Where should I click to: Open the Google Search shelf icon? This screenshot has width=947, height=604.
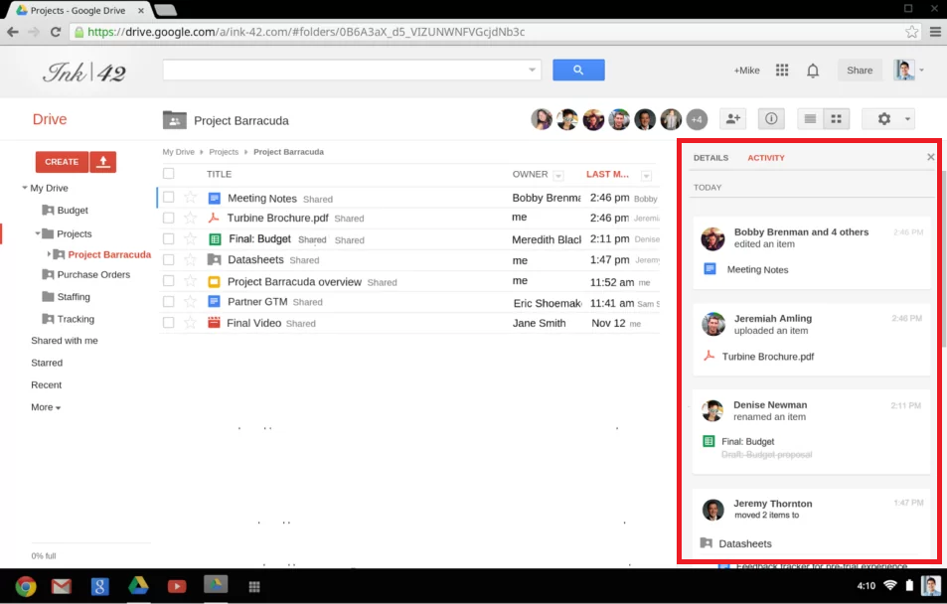[99, 586]
